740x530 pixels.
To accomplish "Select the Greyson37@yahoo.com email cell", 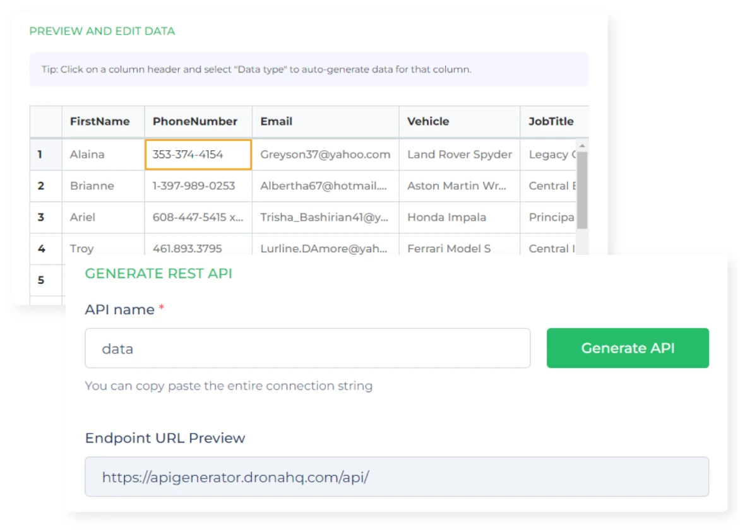I will 326,154.
